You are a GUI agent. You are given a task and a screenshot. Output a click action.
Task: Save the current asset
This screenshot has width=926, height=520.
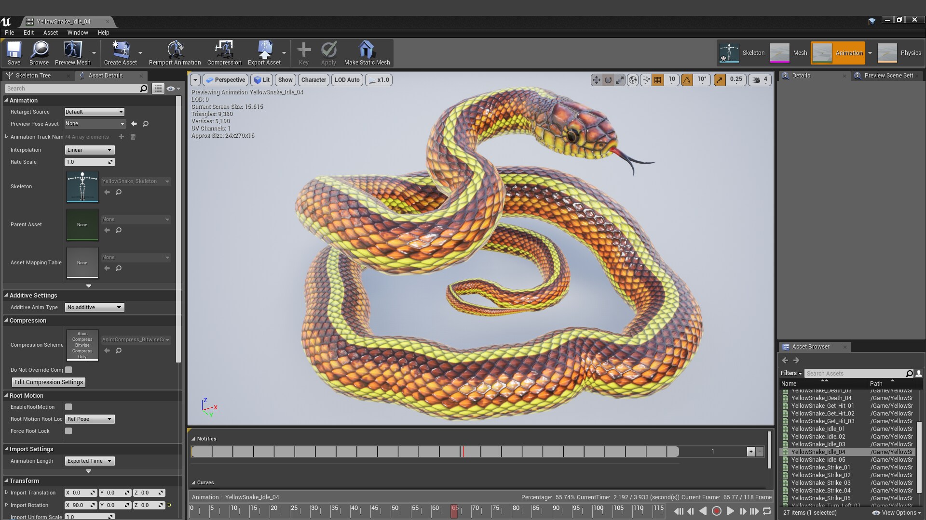(14, 53)
